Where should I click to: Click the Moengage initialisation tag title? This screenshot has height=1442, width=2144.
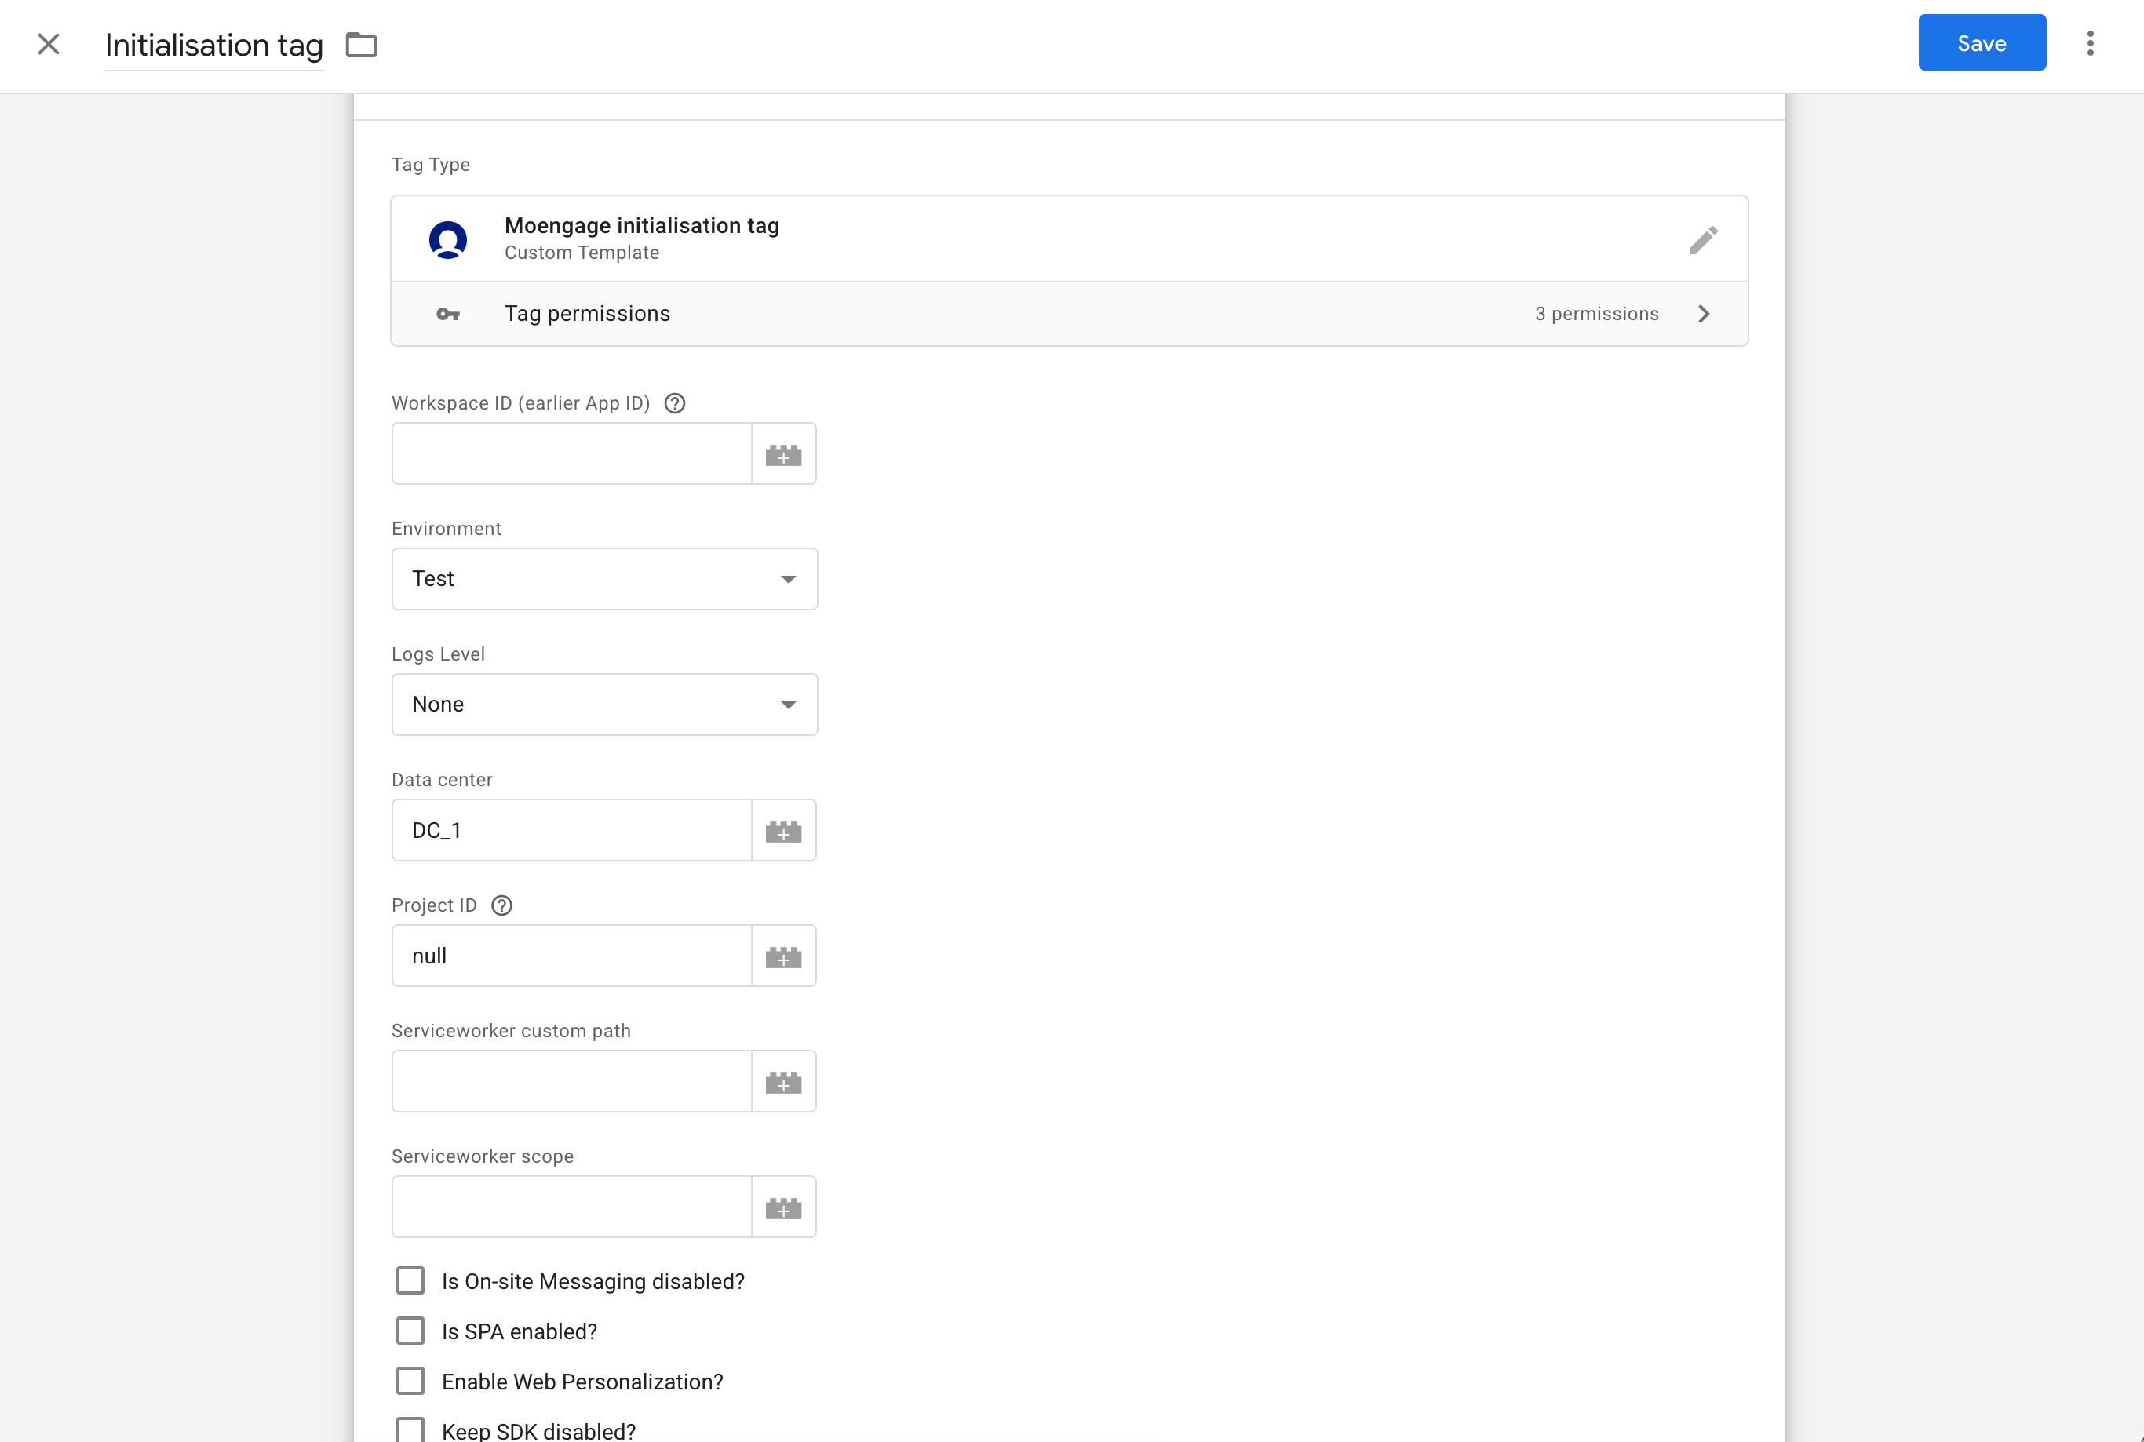click(642, 226)
